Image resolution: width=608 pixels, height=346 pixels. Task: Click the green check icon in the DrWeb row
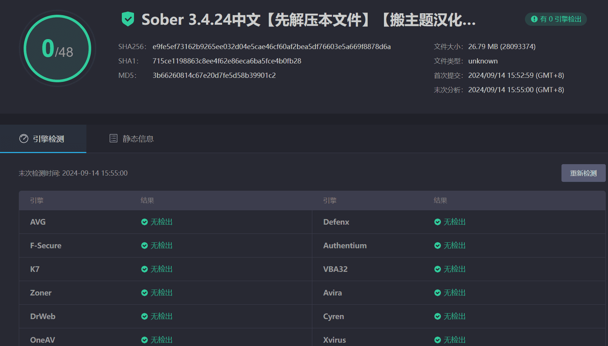click(144, 316)
